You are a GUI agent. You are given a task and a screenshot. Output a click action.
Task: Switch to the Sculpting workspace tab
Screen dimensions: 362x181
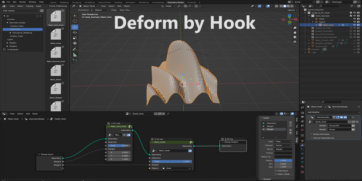pyautogui.click(x=76, y=2)
